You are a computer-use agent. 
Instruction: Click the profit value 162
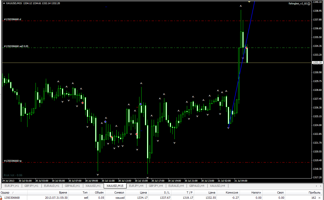314,198
